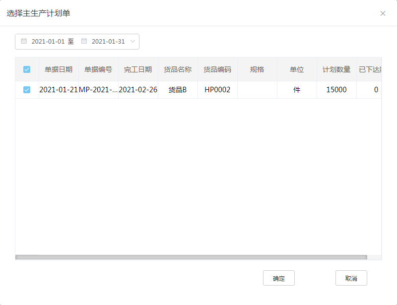Screen dimensions: 397x305
Task: Click the 货品名称 column header
Action: [178, 69]
